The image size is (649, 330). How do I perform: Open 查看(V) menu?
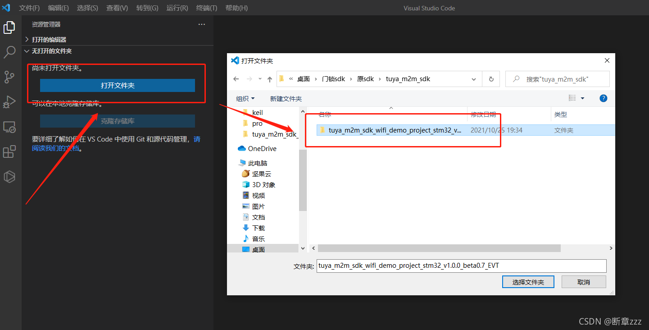(x=117, y=8)
